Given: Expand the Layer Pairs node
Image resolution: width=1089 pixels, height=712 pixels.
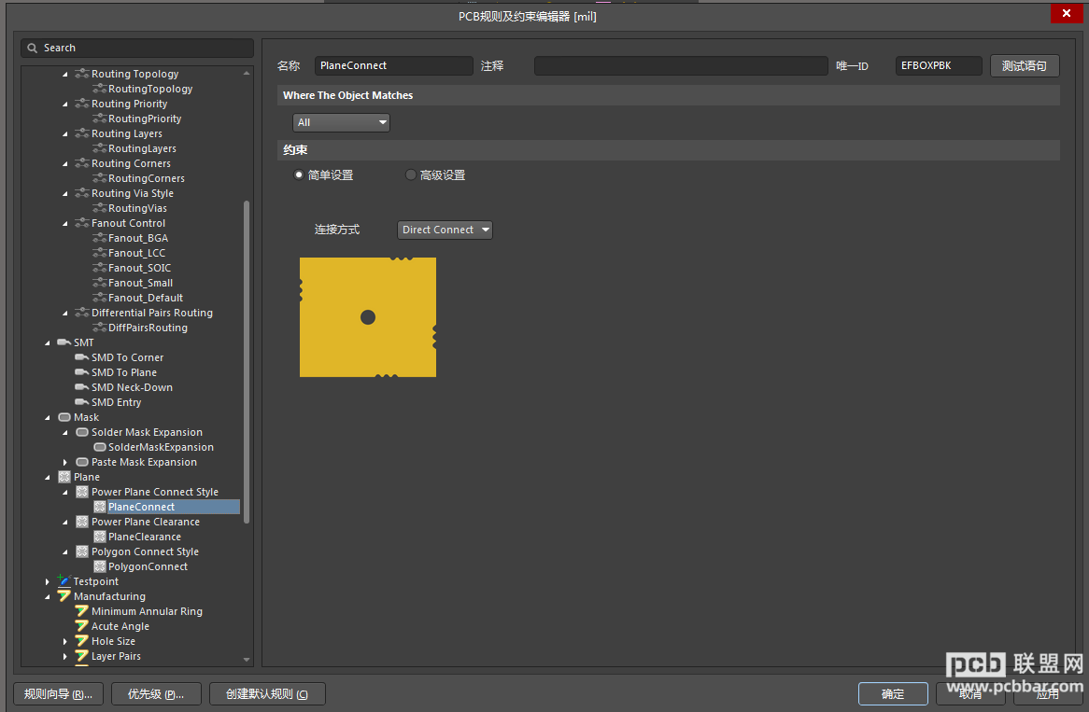Looking at the screenshot, I should click(65, 656).
